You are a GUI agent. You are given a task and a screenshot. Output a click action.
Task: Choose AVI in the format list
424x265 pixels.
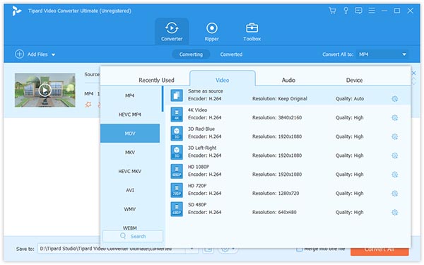[x=130, y=190]
